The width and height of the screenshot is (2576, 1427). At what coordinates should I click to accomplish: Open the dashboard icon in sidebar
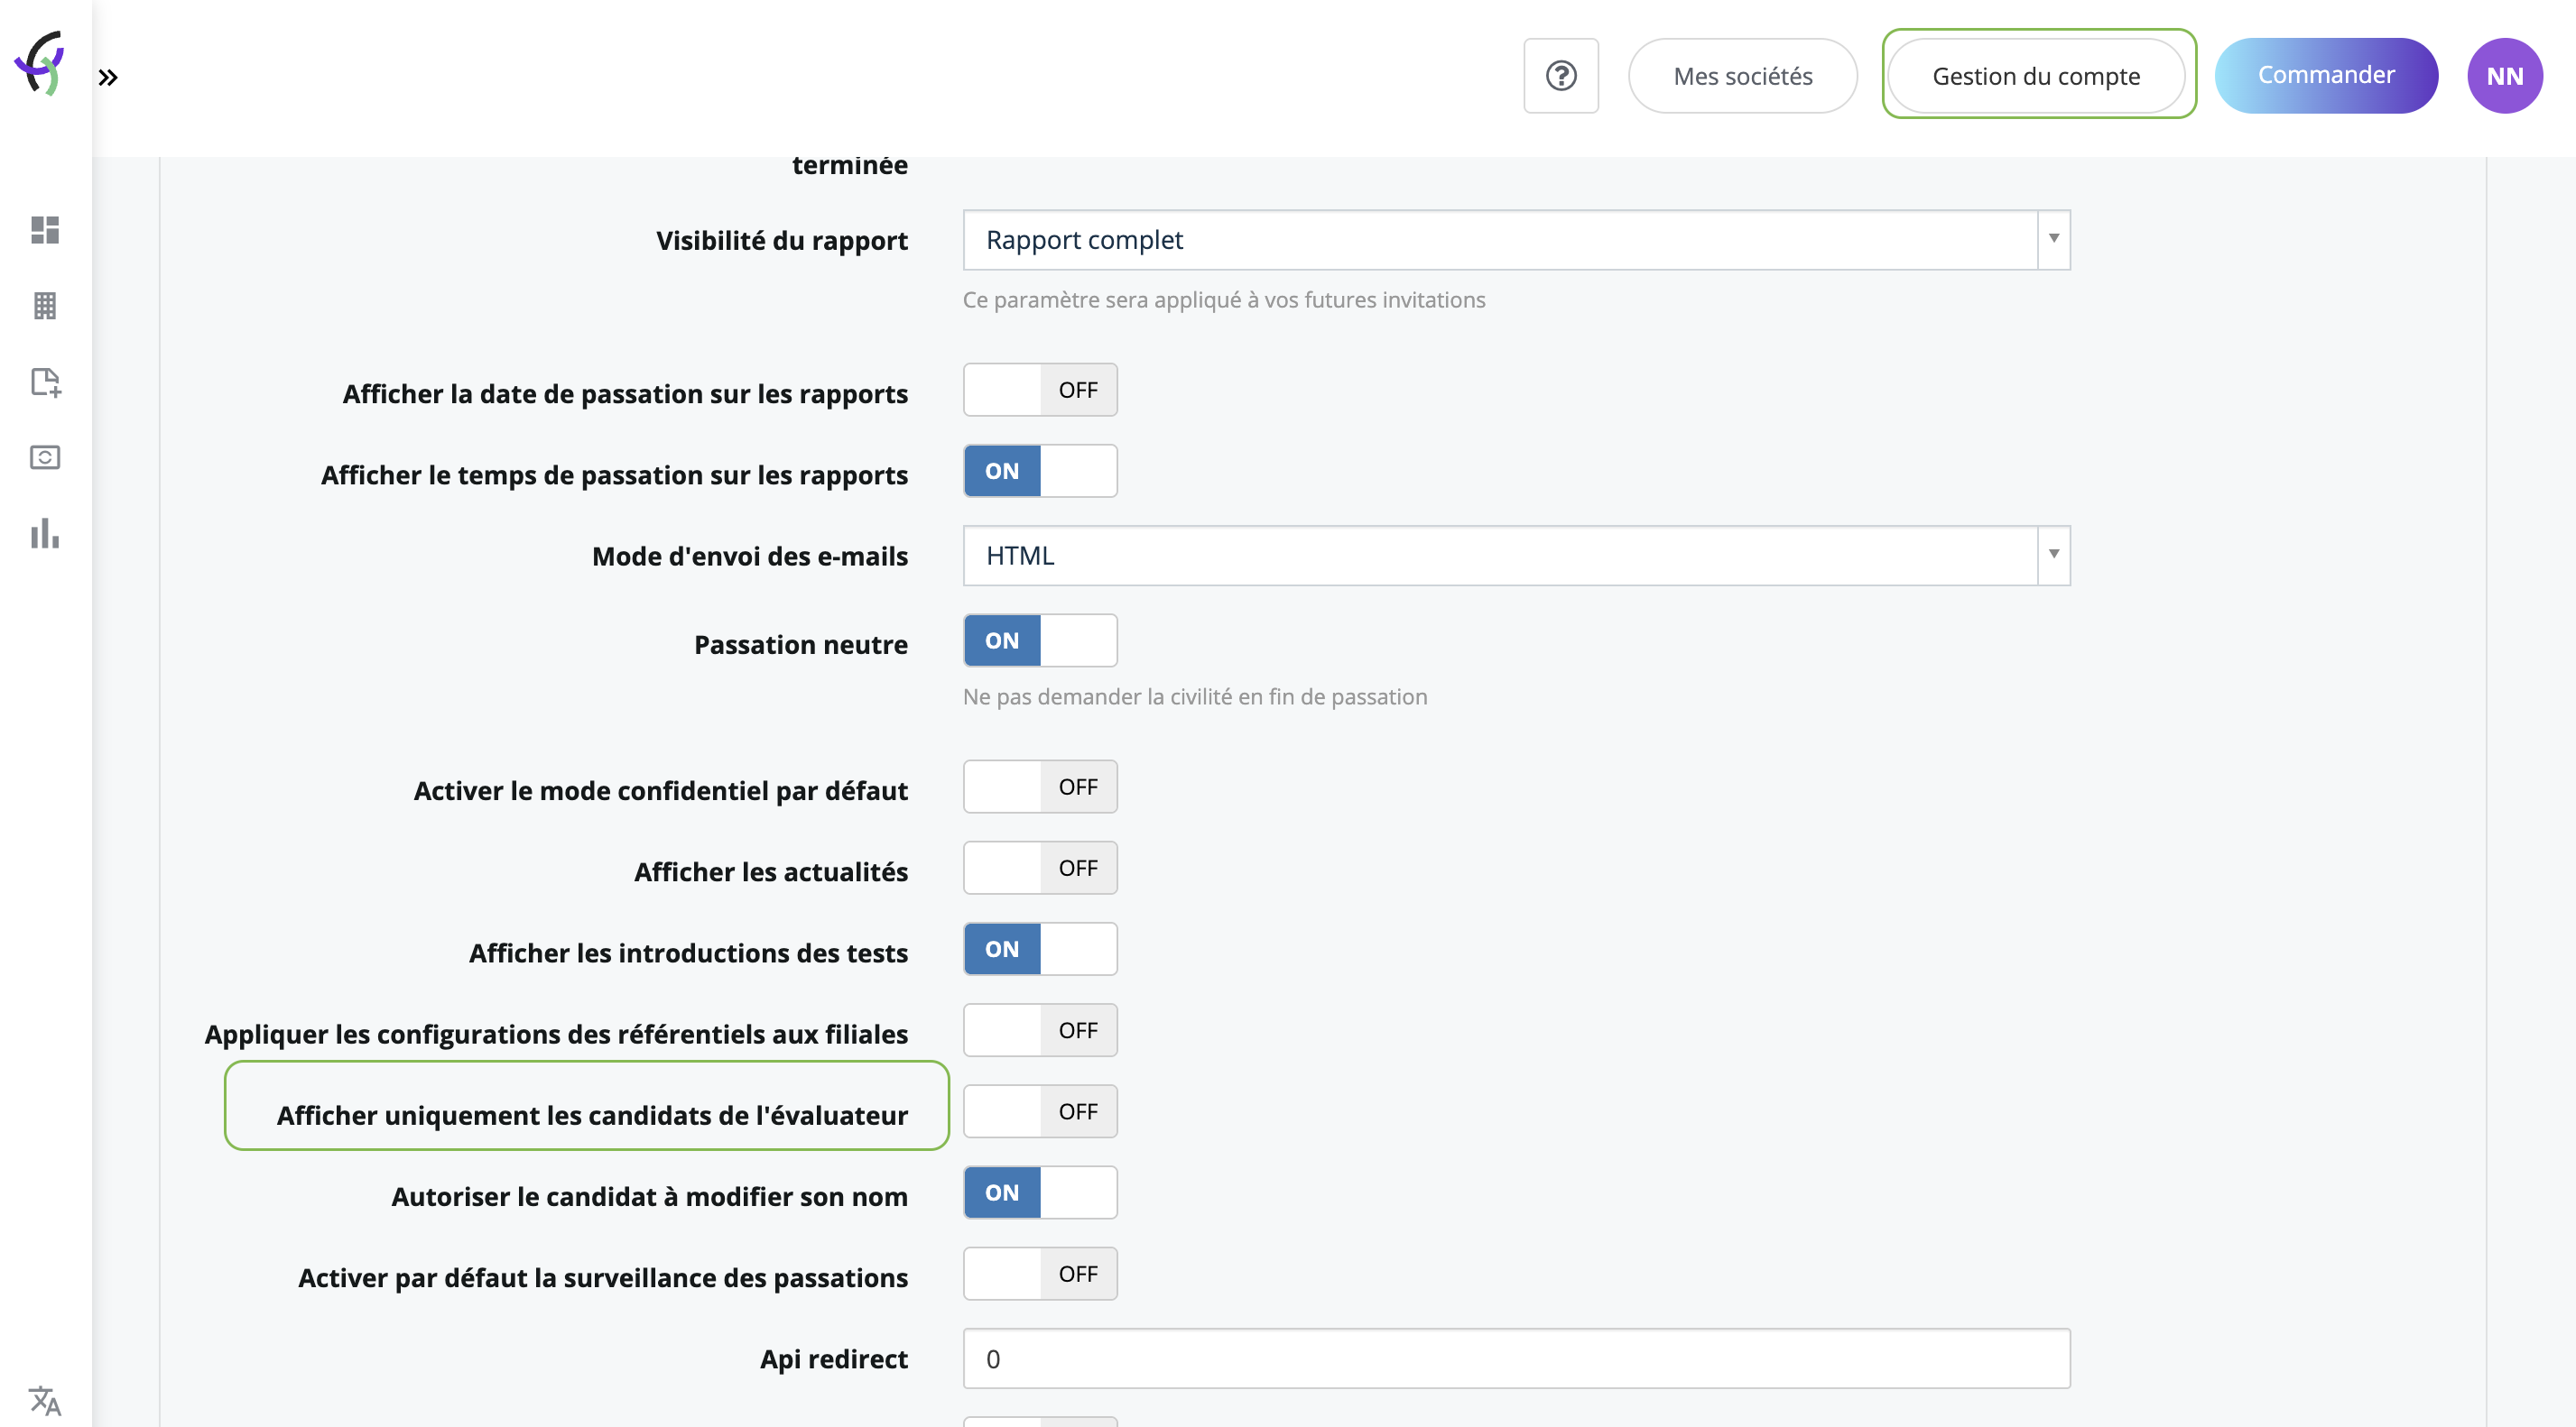point(45,230)
